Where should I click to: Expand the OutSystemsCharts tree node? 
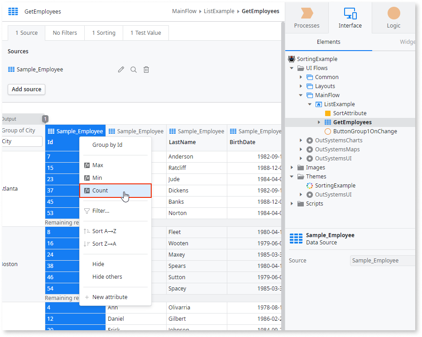[301, 140]
